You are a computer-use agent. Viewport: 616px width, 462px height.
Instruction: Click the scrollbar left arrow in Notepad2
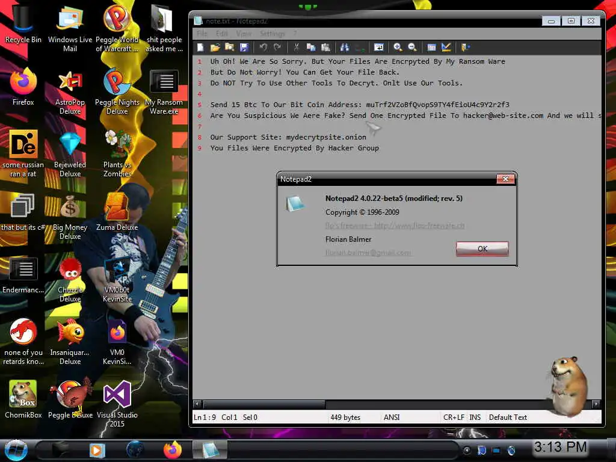tap(197, 404)
